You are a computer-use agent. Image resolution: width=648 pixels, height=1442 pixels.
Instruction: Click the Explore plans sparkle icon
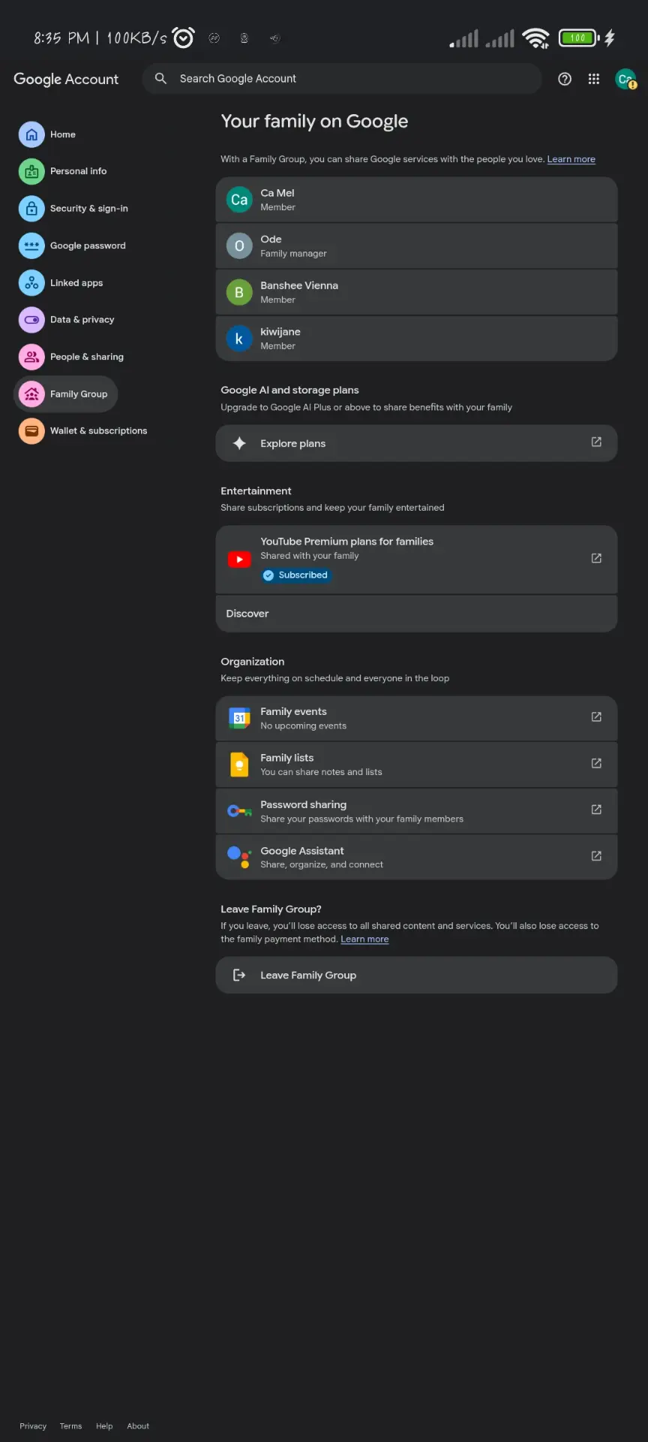point(239,443)
